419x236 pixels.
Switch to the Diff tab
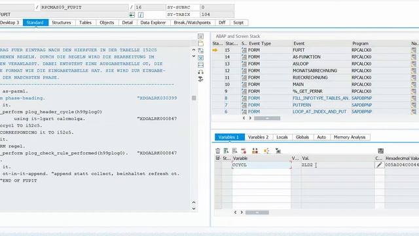point(222,23)
